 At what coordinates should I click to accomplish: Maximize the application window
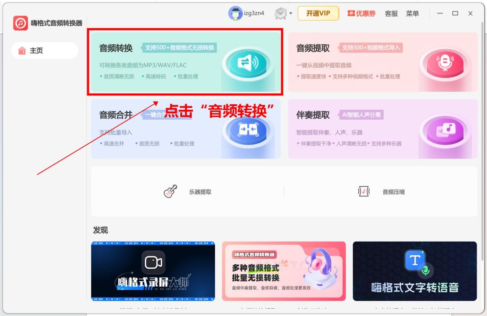[455, 13]
